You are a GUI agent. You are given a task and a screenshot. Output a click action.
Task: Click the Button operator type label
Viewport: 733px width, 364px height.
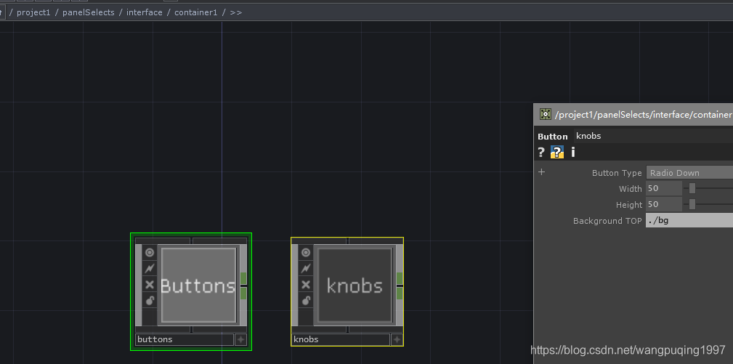click(553, 137)
